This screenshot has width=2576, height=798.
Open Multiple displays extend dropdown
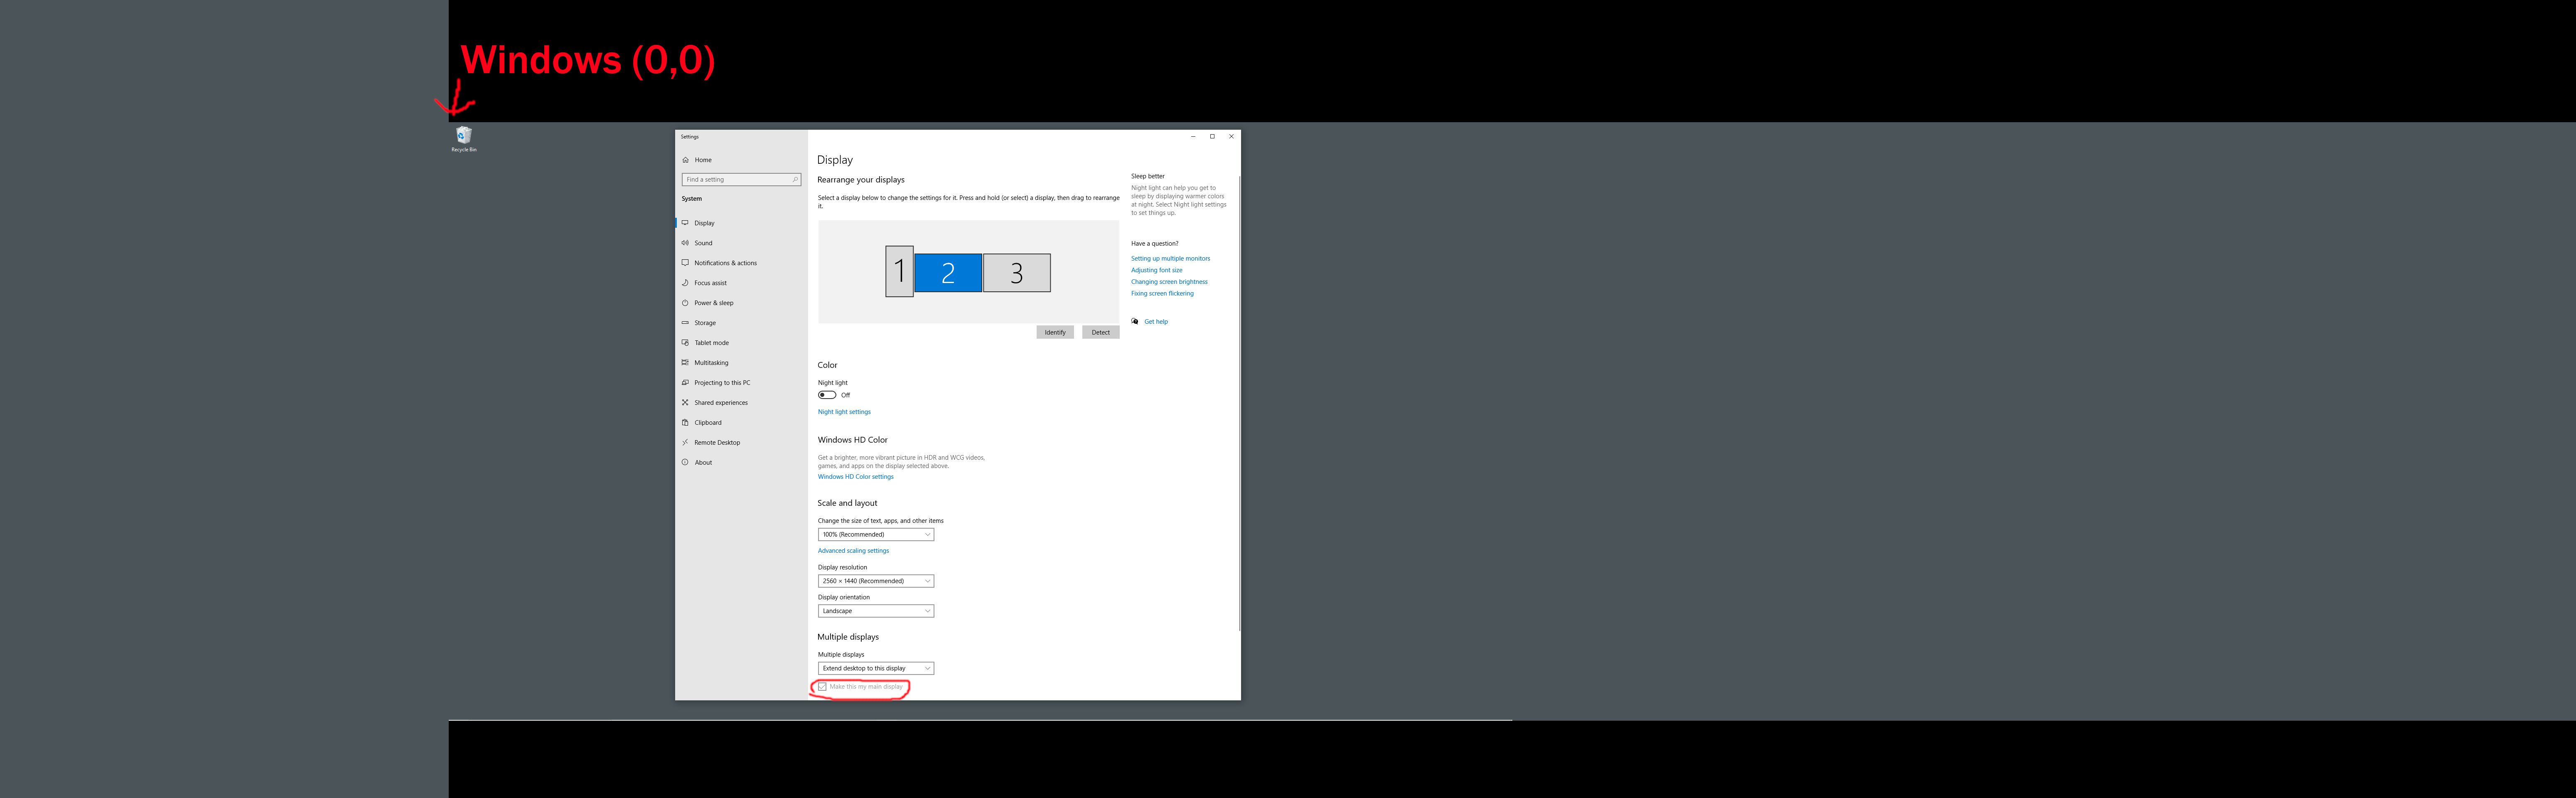click(875, 668)
